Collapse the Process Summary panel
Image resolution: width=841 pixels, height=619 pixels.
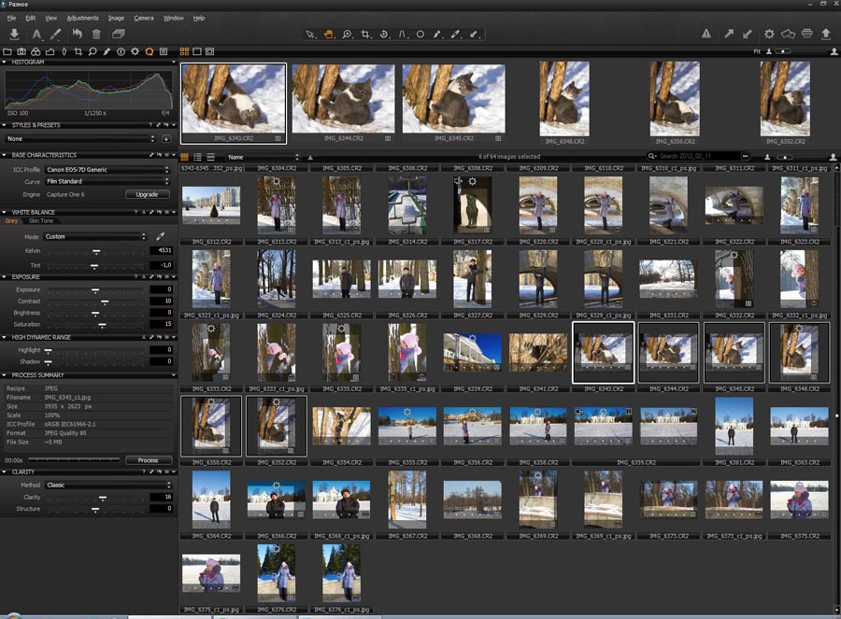click(5, 375)
